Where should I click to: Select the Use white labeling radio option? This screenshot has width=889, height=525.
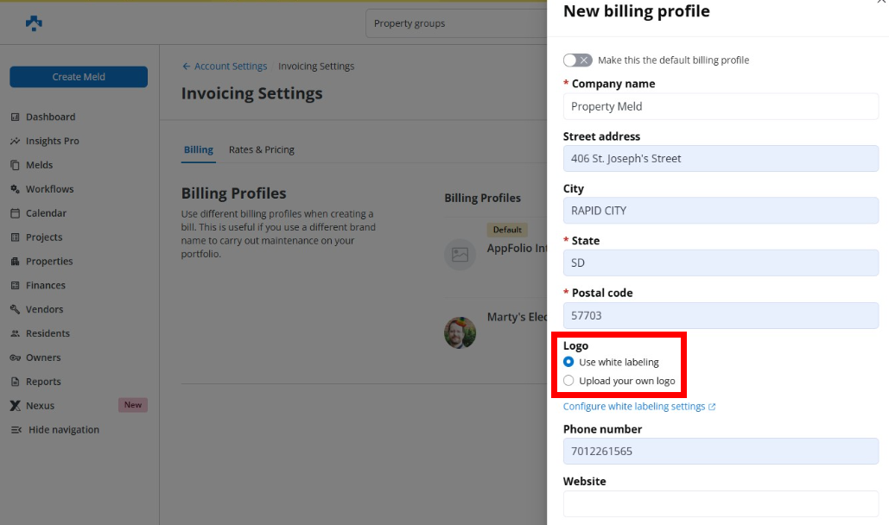[568, 363]
